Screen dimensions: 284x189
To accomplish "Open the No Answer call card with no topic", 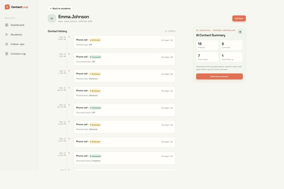I will [124, 142].
